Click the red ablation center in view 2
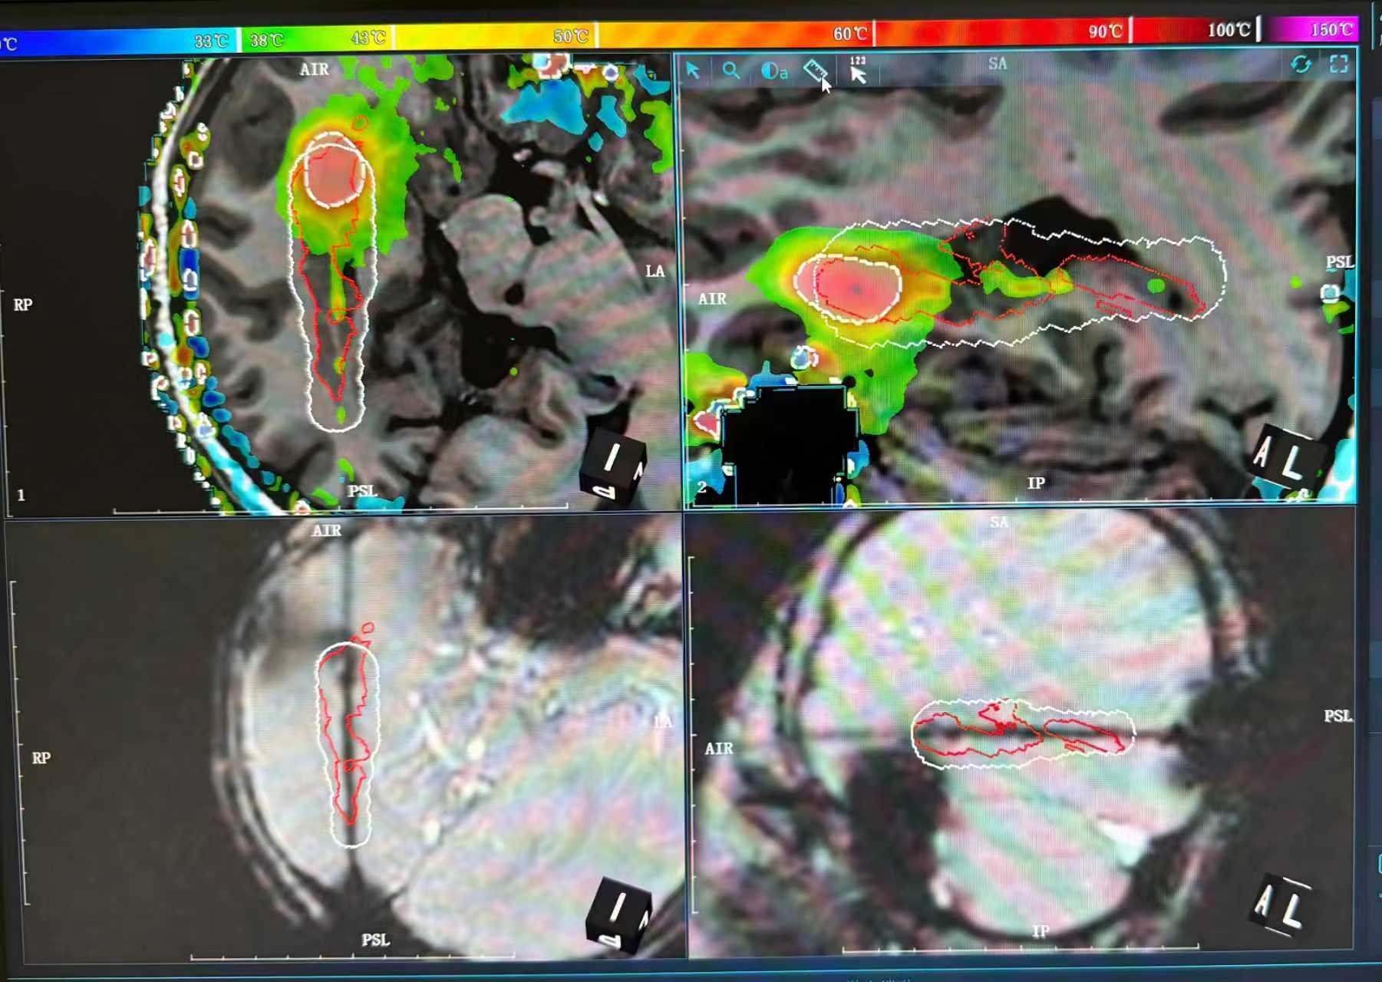 pos(856,288)
